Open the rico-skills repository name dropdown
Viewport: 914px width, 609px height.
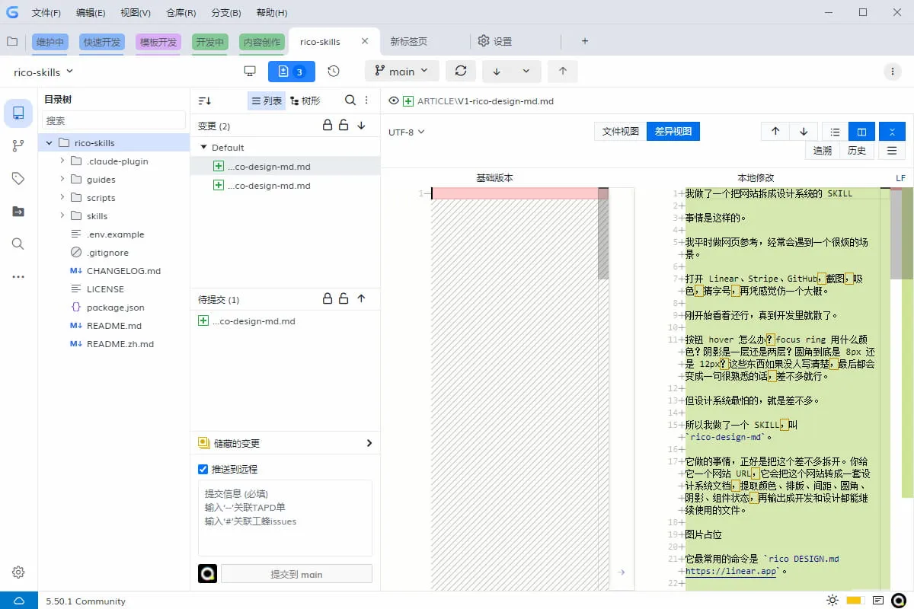pos(43,72)
